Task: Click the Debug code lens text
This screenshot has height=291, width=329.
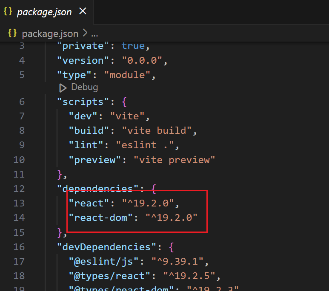Action: (x=84, y=88)
